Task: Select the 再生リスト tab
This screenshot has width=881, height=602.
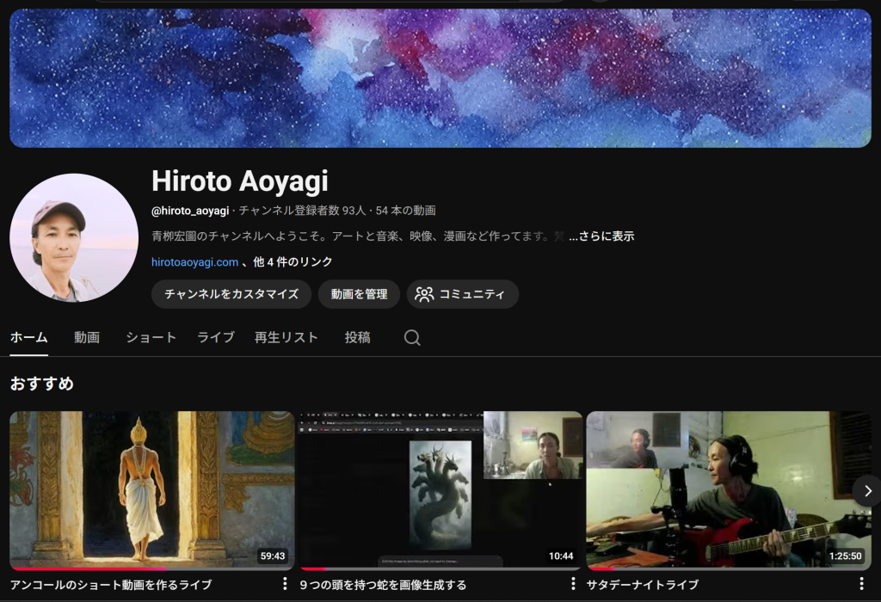Action: 286,338
